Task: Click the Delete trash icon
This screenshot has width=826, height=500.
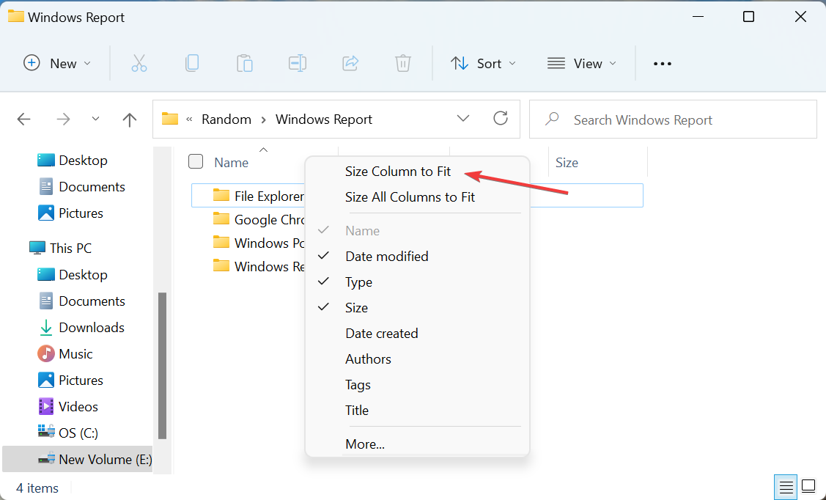Action: coord(402,63)
